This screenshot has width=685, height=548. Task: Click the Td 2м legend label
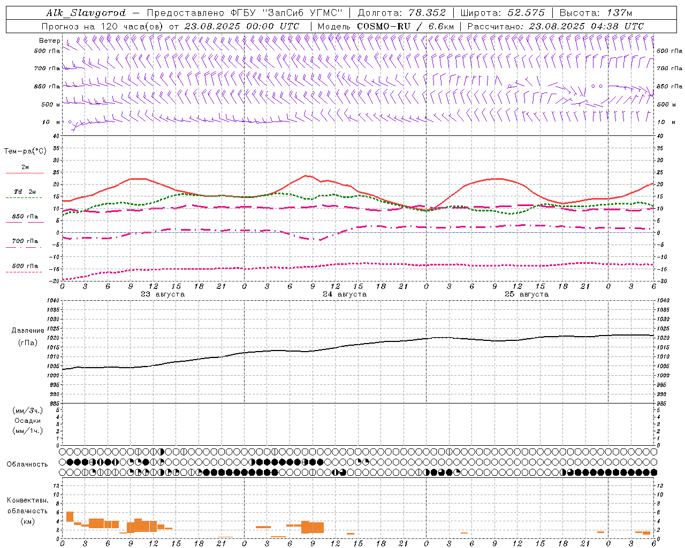(x=25, y=192)
